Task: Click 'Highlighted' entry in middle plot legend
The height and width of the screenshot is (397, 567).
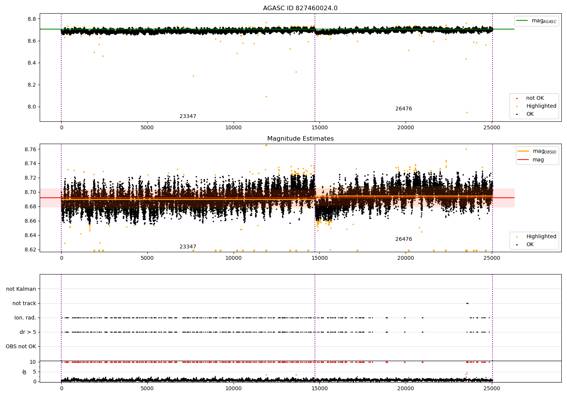Action: pos(536,237)
